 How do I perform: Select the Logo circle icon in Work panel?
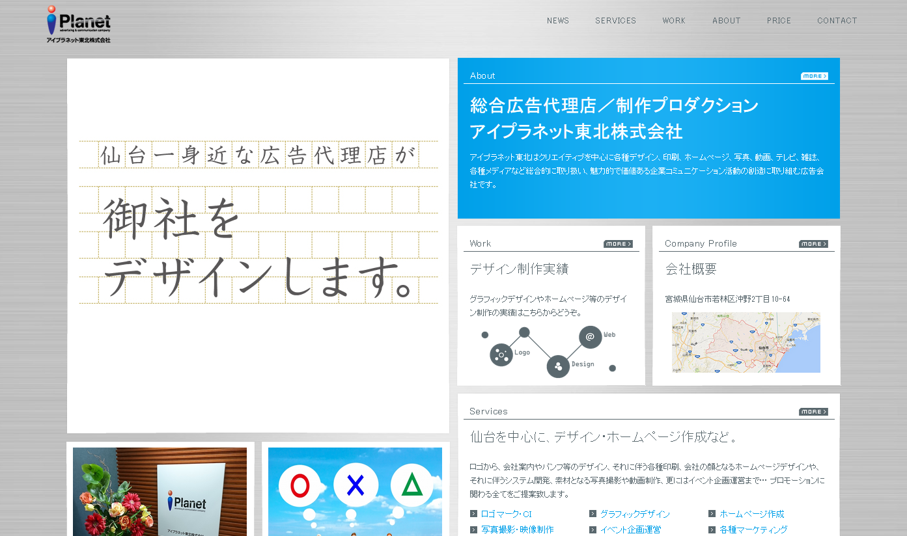click(500, 355)
